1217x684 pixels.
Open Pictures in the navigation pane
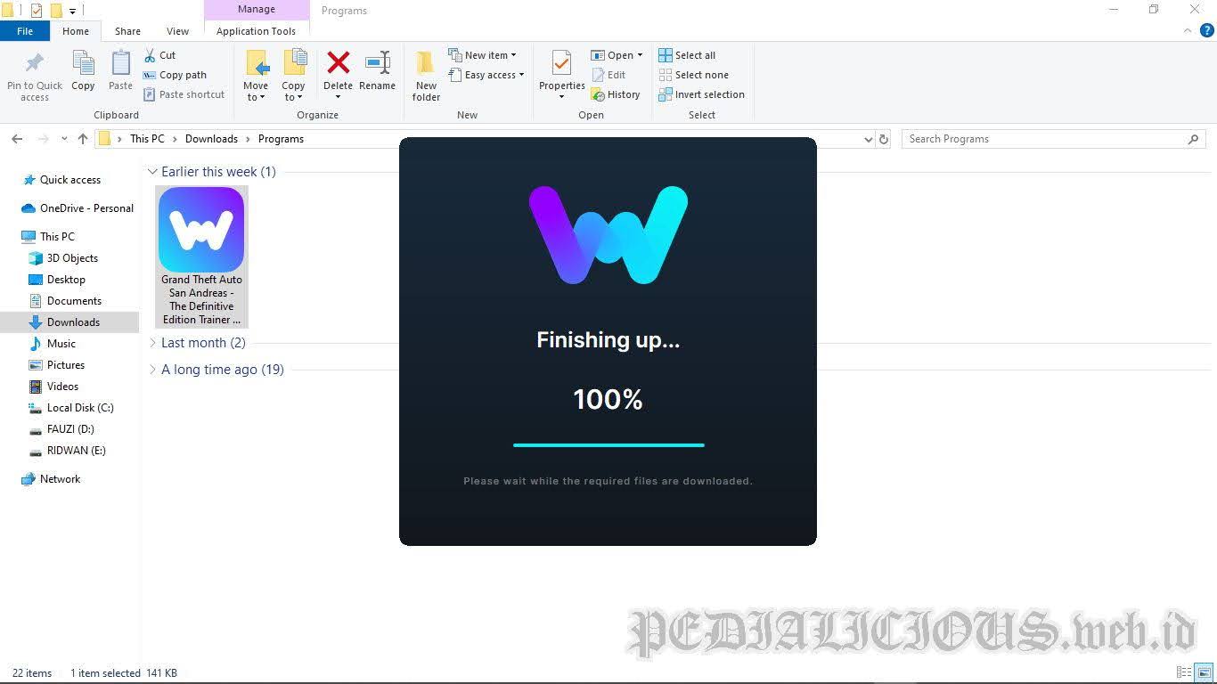(65, 365)
